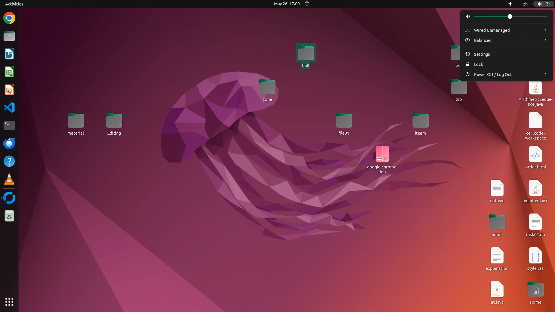The width and height of the screenshot is (555, 312).
Task: Open Settings from the system menu
Action: tap(482, 54)
